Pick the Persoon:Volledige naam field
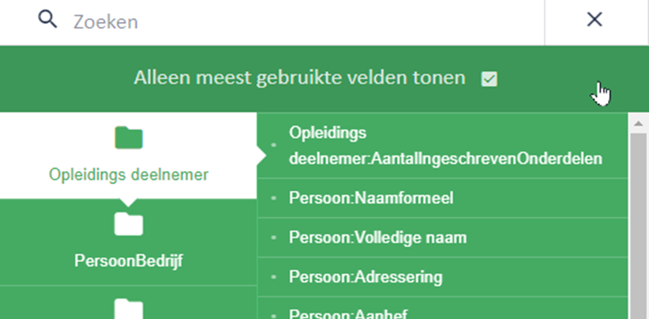Viewport: 649px width, 319px height. [442, 238]
